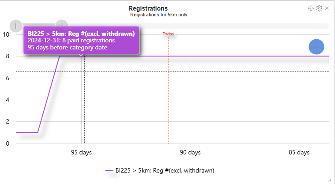Toggle the BI225 5km legend series
Viewport: 335px width, 184px height.
pyautogui.click(x=164, y=170)
